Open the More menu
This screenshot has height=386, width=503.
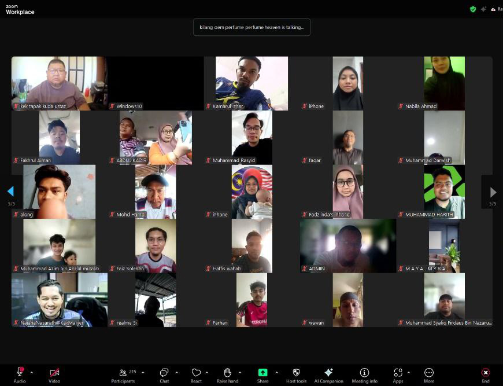pyautogui.click(x=428, y=373)
